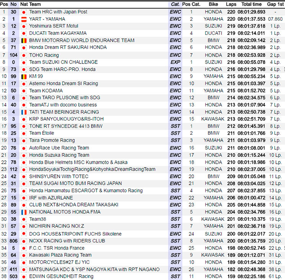Select team name HondaSoyukaiTochigiRacing&KohyohkaiDreamRacingTeam
Screen dimensions: 285x280
[92, 169]
